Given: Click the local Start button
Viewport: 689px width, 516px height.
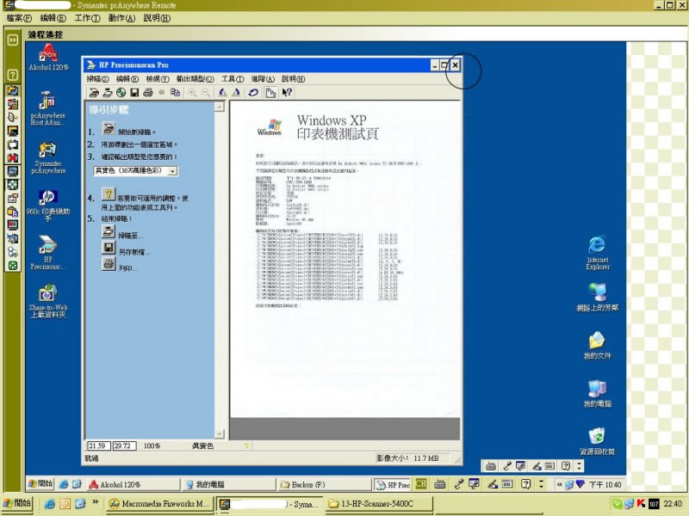Looking at the screenshot, I should click(x=16, y=503).
